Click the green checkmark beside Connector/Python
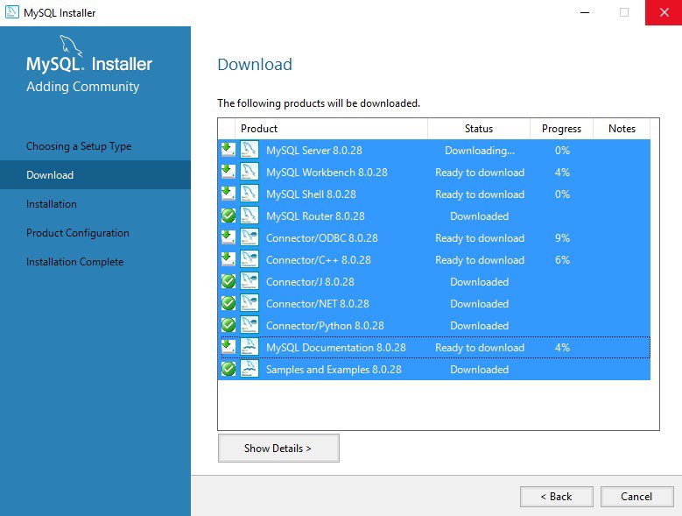Screen dimensions: 682x516 point(228,325)
